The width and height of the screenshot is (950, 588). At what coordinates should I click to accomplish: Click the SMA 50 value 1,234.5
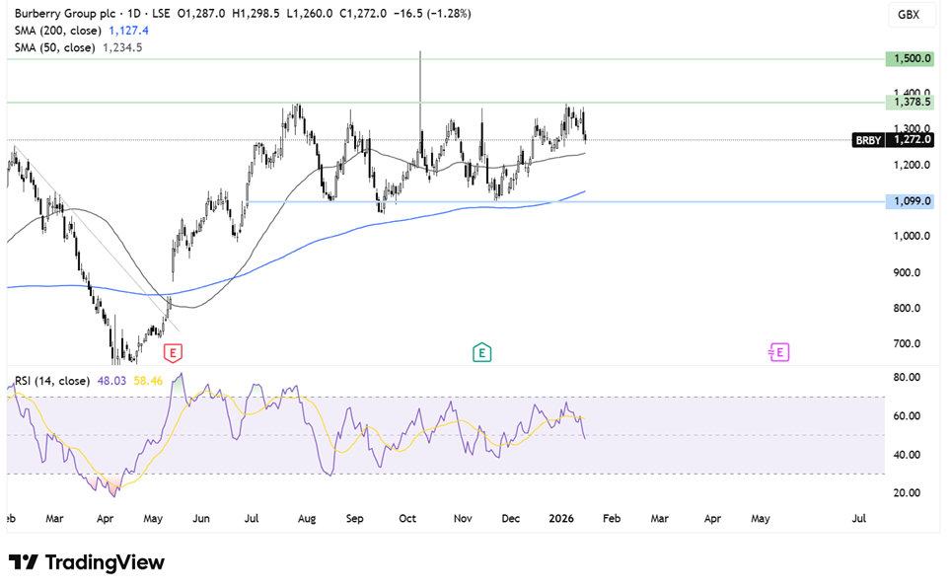point(122,47)
